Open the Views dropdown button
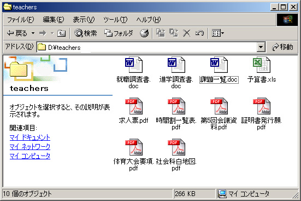Image resolution: width=301 pixels, height=201 pixels. tap(218, 33)
